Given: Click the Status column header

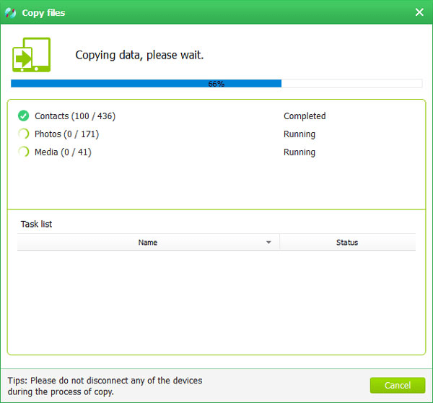Looking at the screenshot, I should 346,243.
